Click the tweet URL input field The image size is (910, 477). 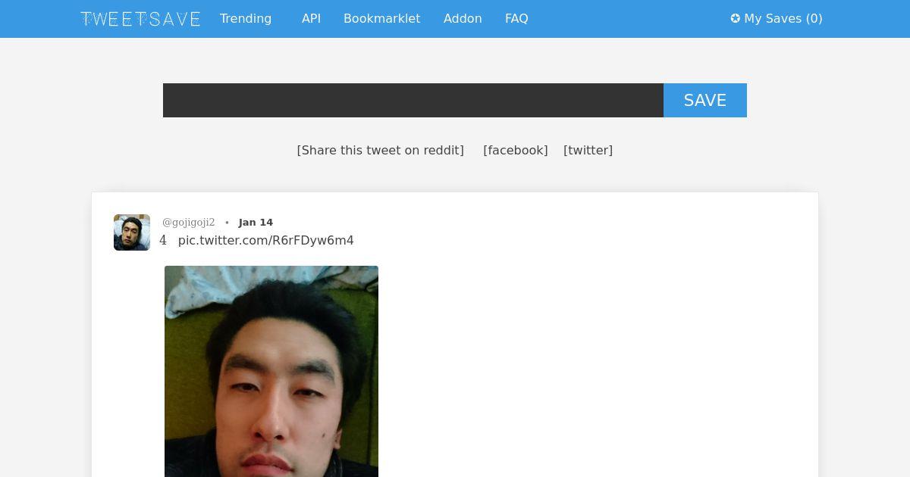(x=413, y=100)
